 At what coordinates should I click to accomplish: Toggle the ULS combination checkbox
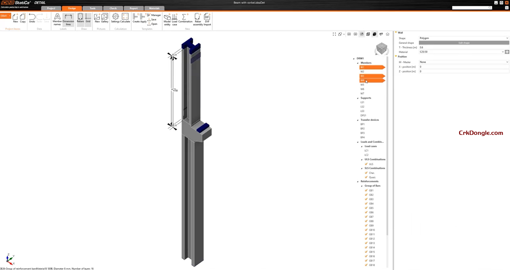click(x=366, y=164)
